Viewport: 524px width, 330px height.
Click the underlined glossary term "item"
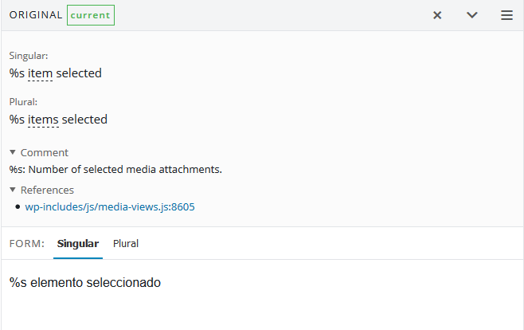[x=40, y=73]
